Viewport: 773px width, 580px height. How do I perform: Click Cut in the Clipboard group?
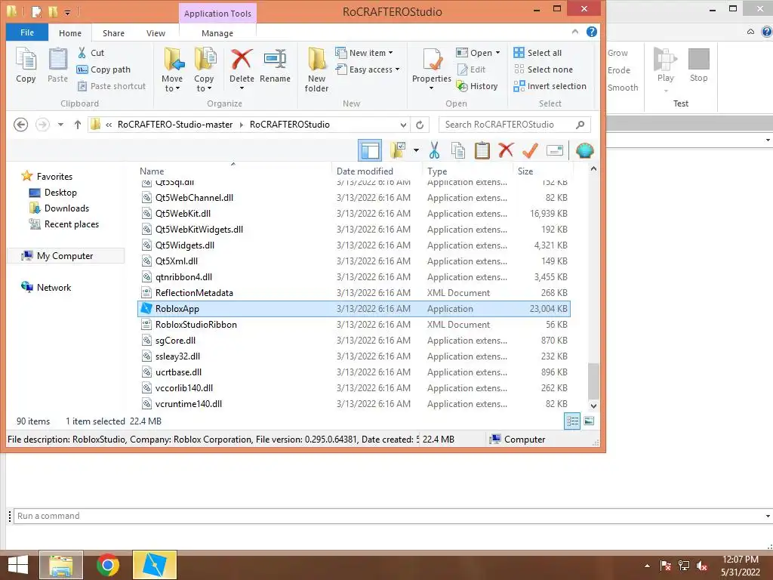click(x=91, y=53)
